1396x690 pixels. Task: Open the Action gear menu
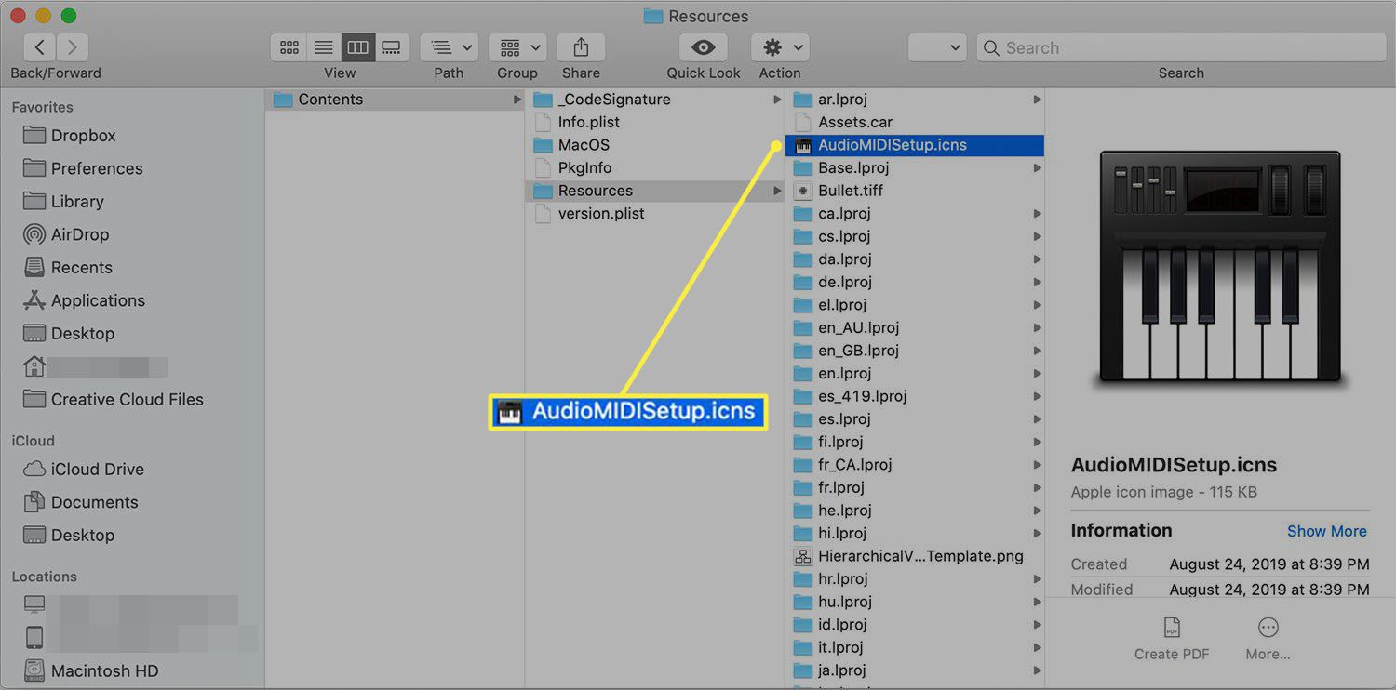(780, 47)
